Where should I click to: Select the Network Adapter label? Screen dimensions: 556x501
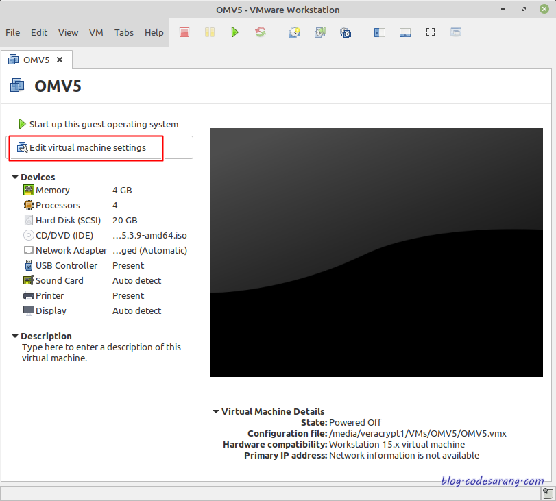point(71,250)
